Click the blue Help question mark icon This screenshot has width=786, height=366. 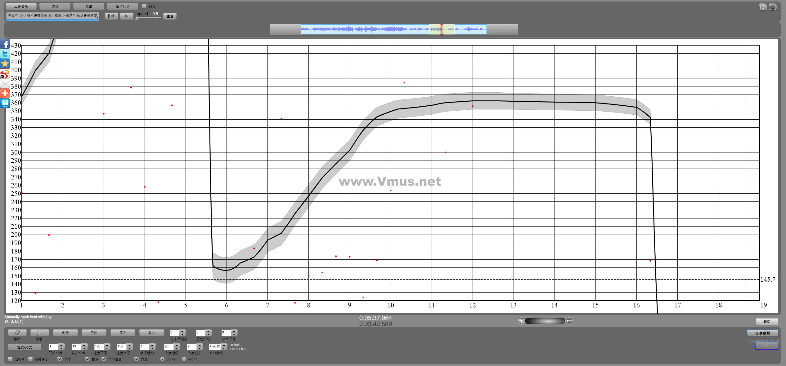[5, 103]
